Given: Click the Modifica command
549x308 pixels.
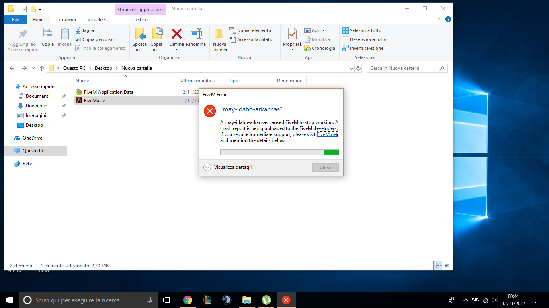Looking at the screenshot, I should point(317,39).
